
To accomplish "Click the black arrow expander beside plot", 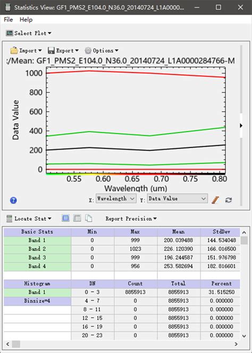I will point(241,126).
